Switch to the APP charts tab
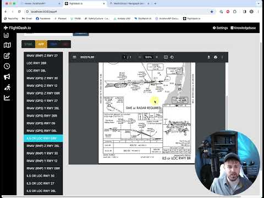 (41, 44)
